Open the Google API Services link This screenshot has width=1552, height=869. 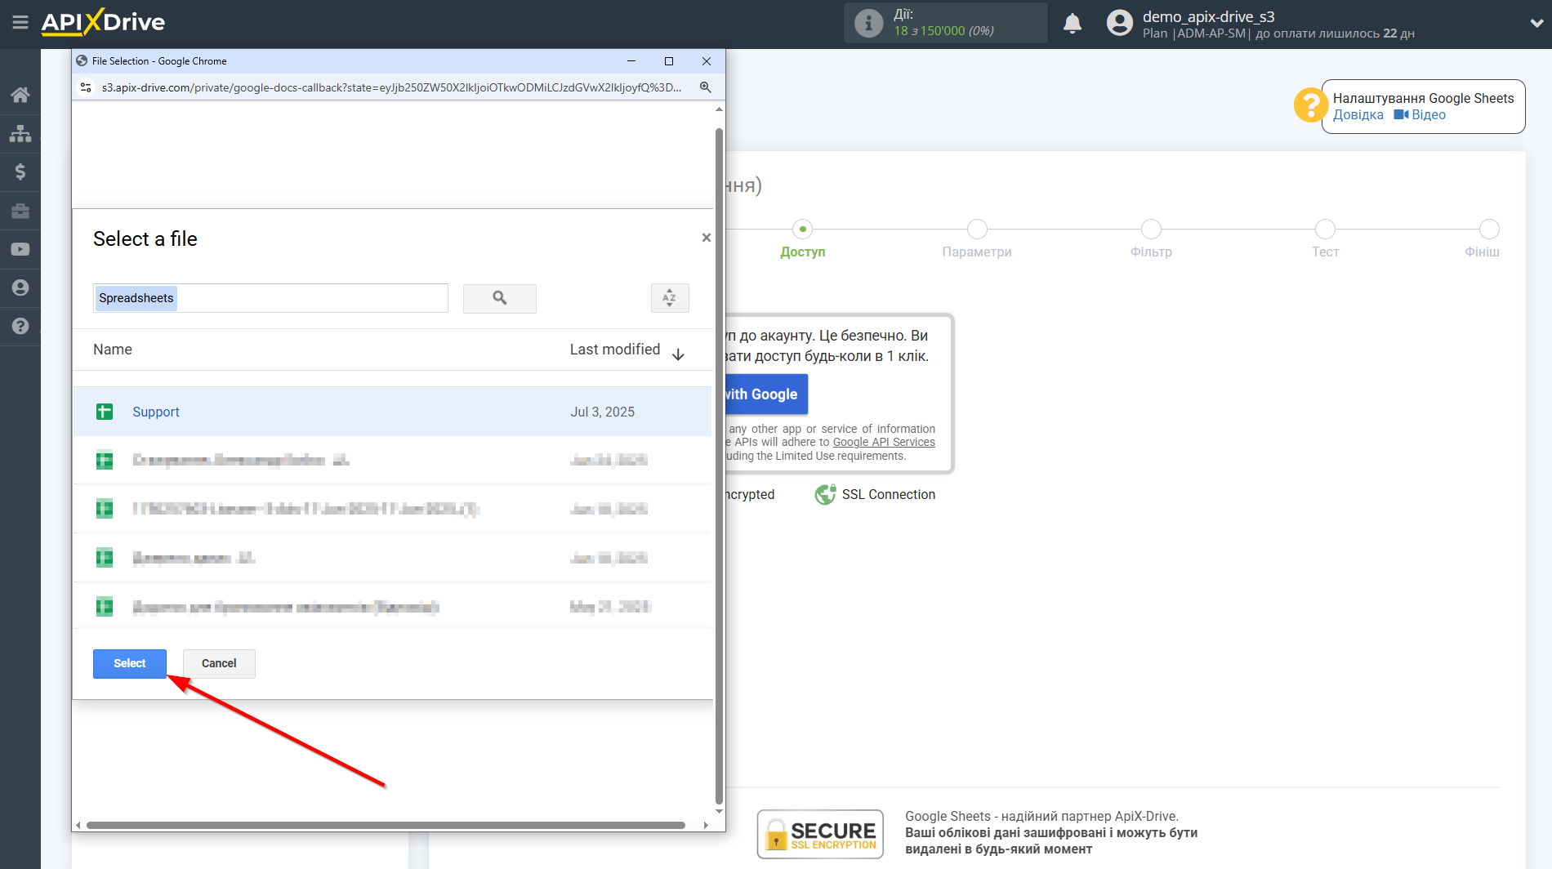(884, 443)
